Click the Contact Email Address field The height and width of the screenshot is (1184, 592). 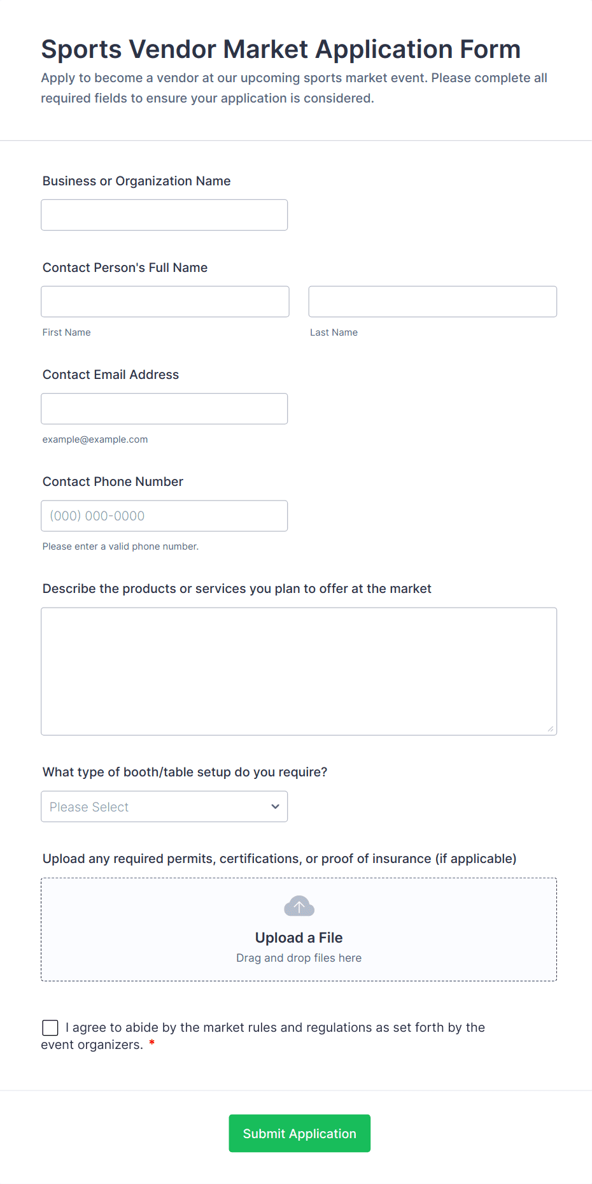point(164,408)
